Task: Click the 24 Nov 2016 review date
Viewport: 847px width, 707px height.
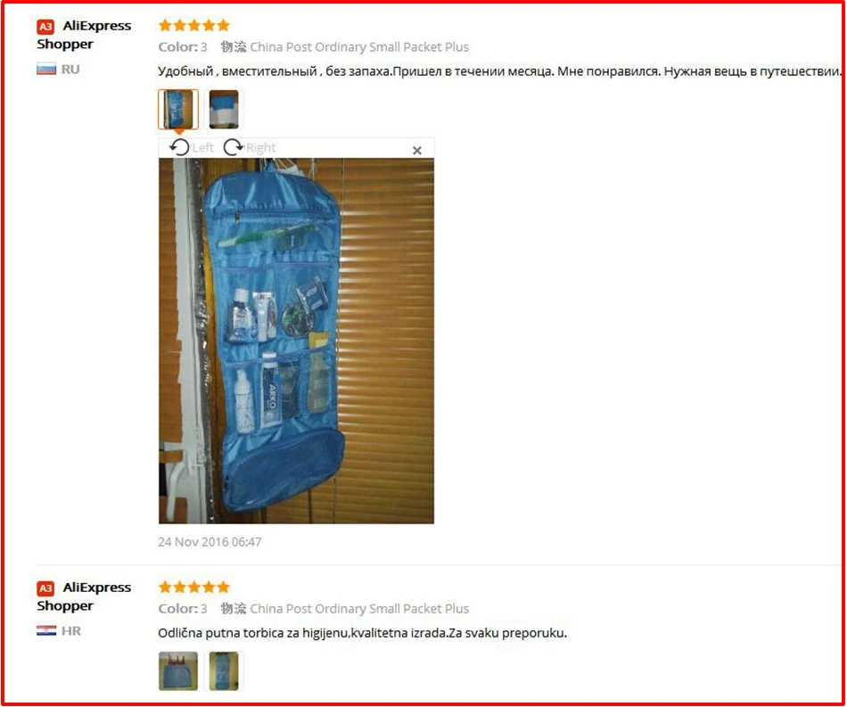Action: point(210,542)
